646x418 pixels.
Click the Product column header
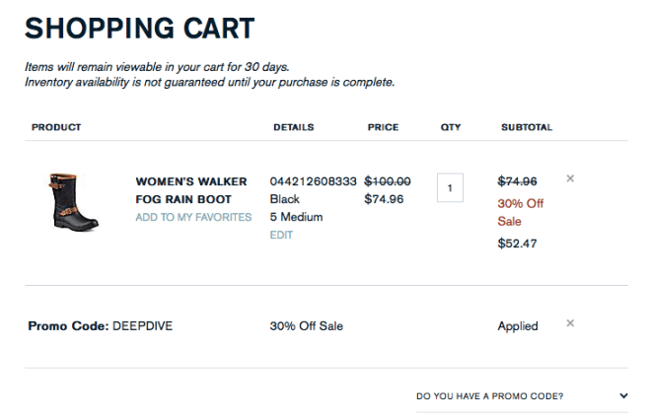click(x=56, y=127)
